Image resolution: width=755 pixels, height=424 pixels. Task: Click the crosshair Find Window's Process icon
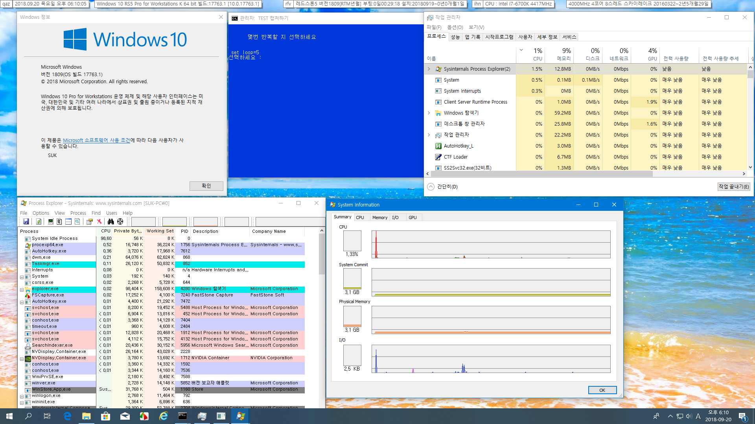click(x=120, y=222)
